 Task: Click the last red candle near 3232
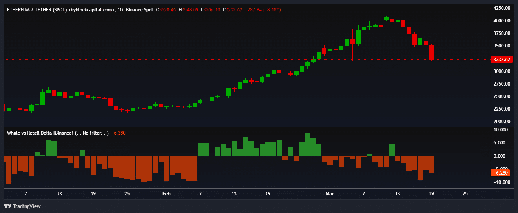431,51
